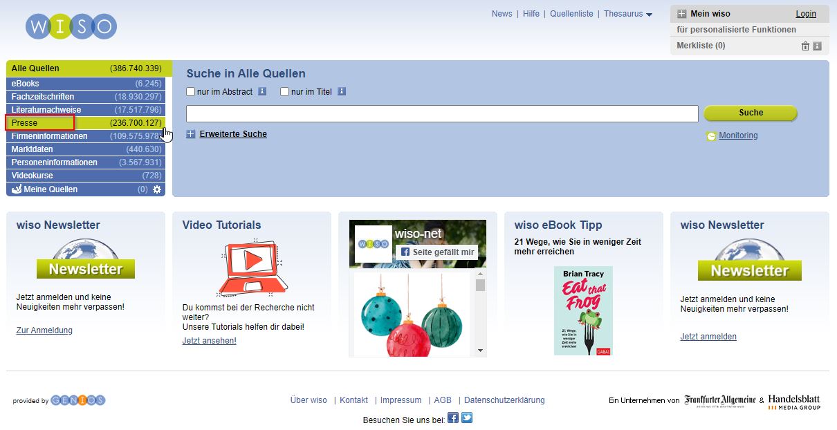The width and height of the screenshot is (837, 430).
Task: Click the right Newsletter globe banner
Action: coord(750,259)
